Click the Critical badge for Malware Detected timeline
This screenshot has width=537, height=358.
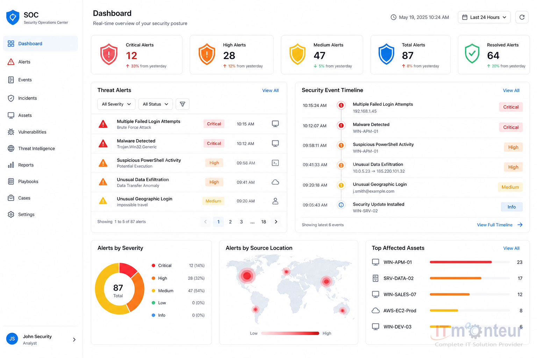tap(511, 127)
